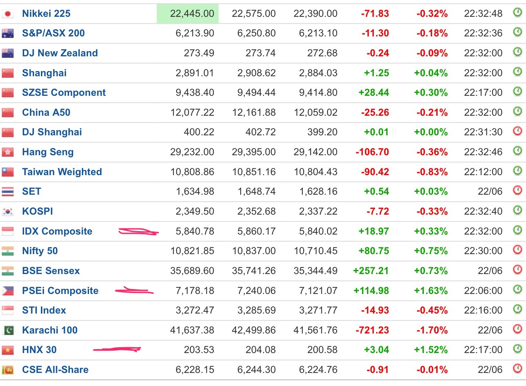The height and width of the screenshot is (386, 526).
Task: Select IDX Composite change value +18.97
Action: 374,231
